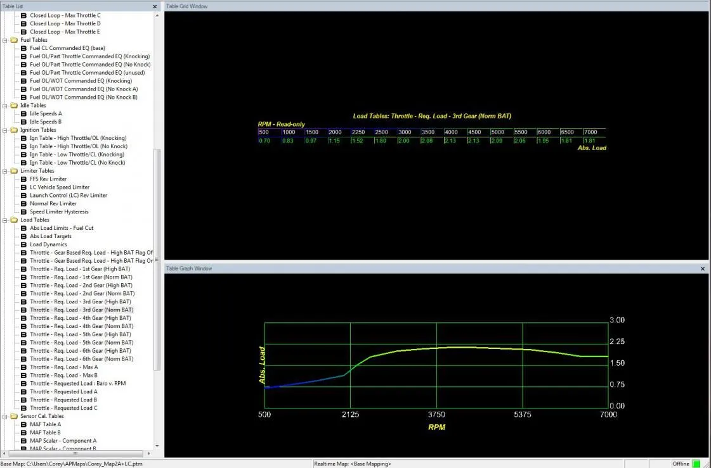Image resolution: width=711 pixels, height=468 pixels.
Task: Click the table icon beside Load Dynamics
Action: pos(24,244)
